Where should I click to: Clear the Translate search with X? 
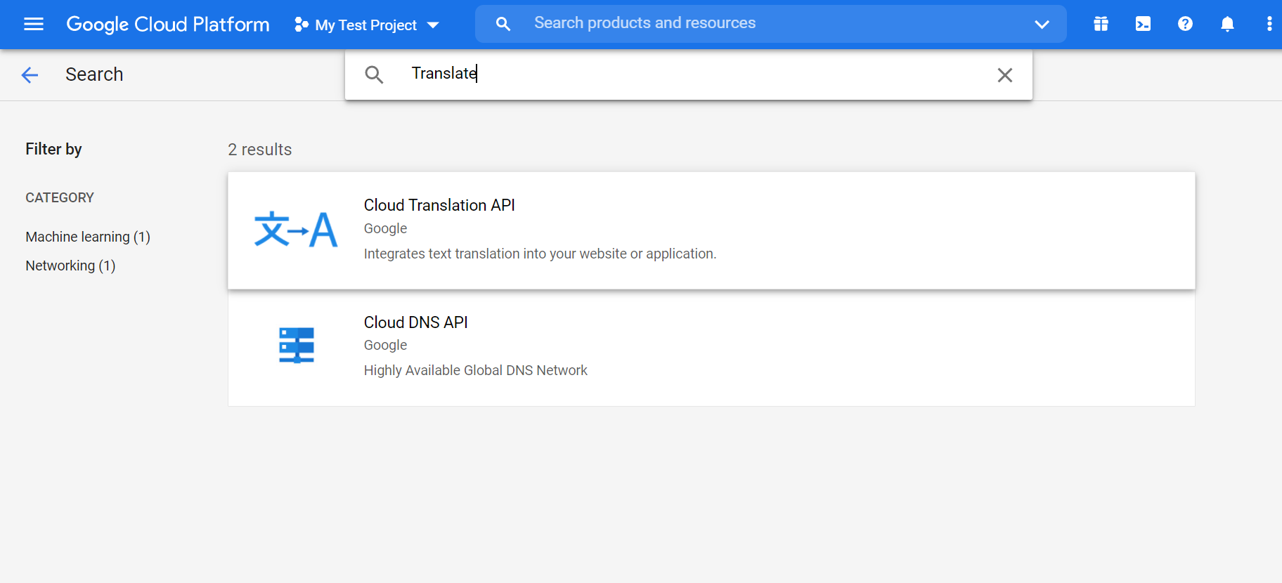click(x=1005, y=75)
